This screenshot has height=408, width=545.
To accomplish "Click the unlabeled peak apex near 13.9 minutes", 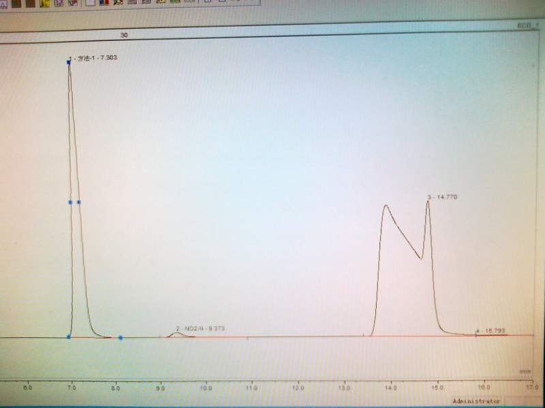I will (386, 206).
